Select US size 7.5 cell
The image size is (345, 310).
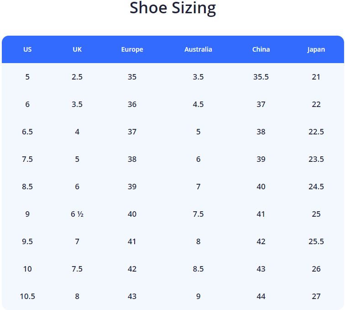[x=27, y=159]
